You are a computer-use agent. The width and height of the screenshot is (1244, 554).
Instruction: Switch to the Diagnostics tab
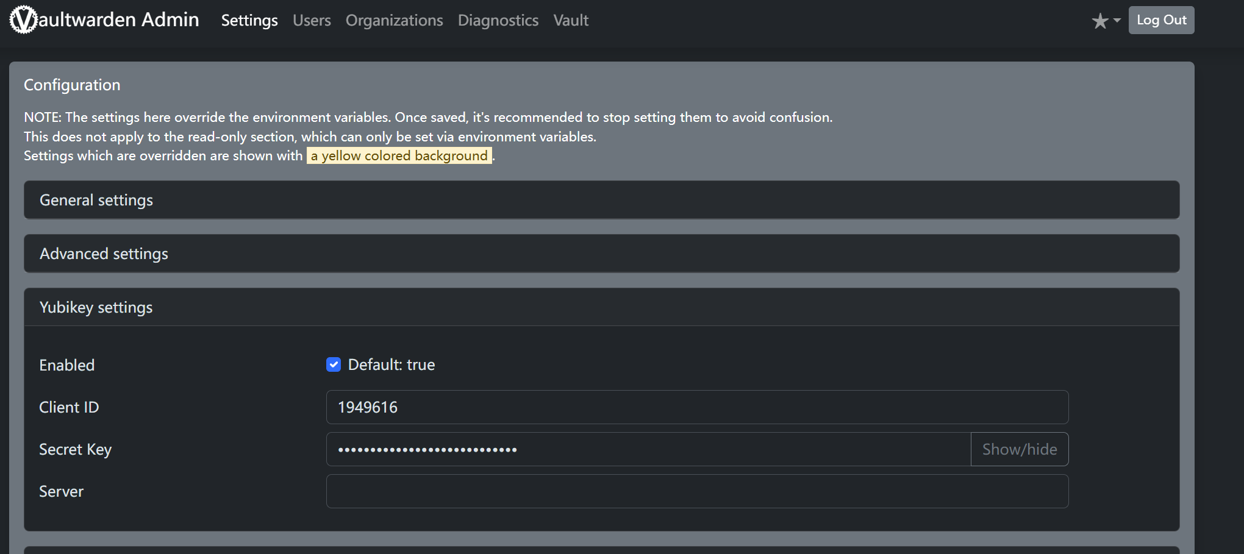498,21
